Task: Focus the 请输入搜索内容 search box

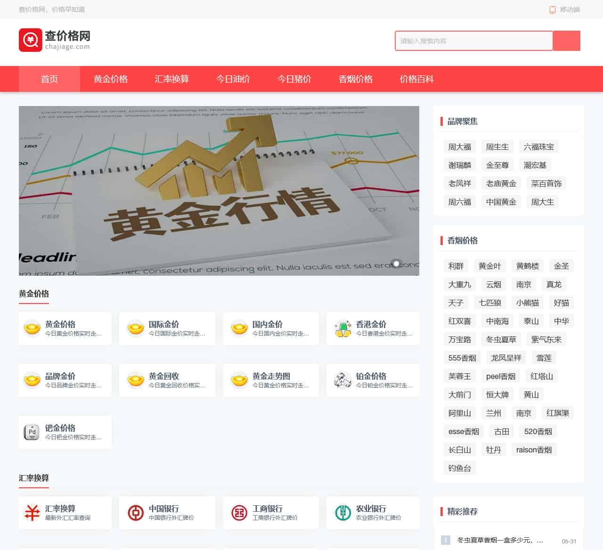Action: [x=474, y=41]
